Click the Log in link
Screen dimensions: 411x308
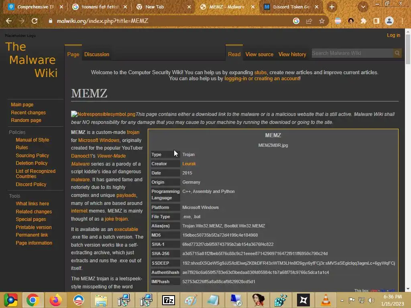click(x=393, y=35)
